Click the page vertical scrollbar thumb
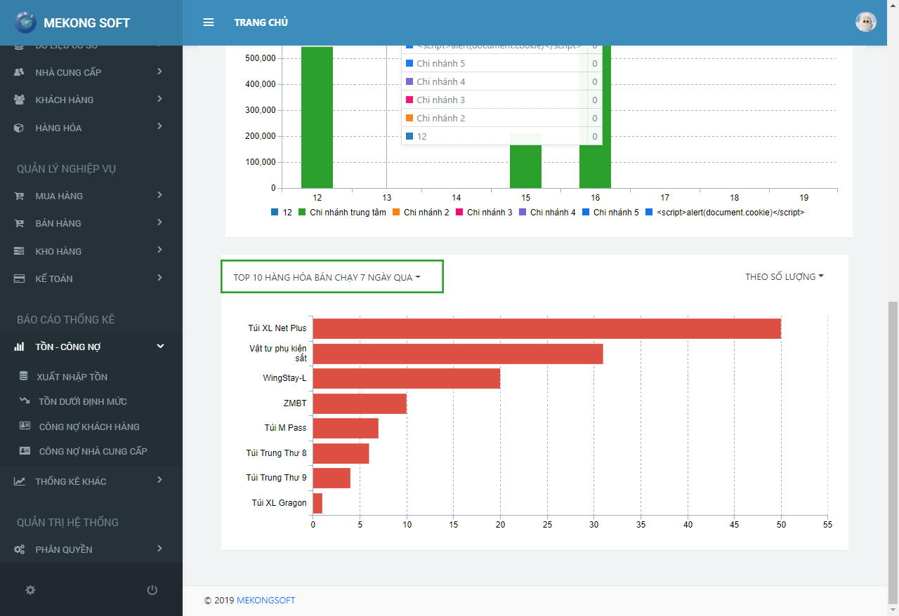This screenshot has height=616, width=899. click(893, 453)
